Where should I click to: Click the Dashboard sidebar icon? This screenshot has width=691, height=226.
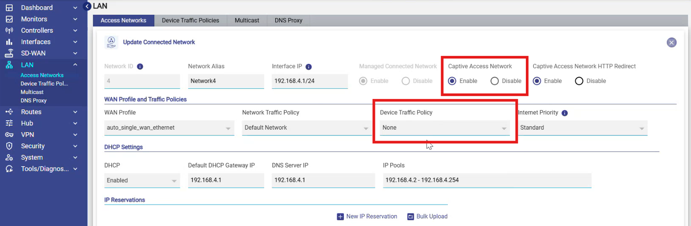9,8
